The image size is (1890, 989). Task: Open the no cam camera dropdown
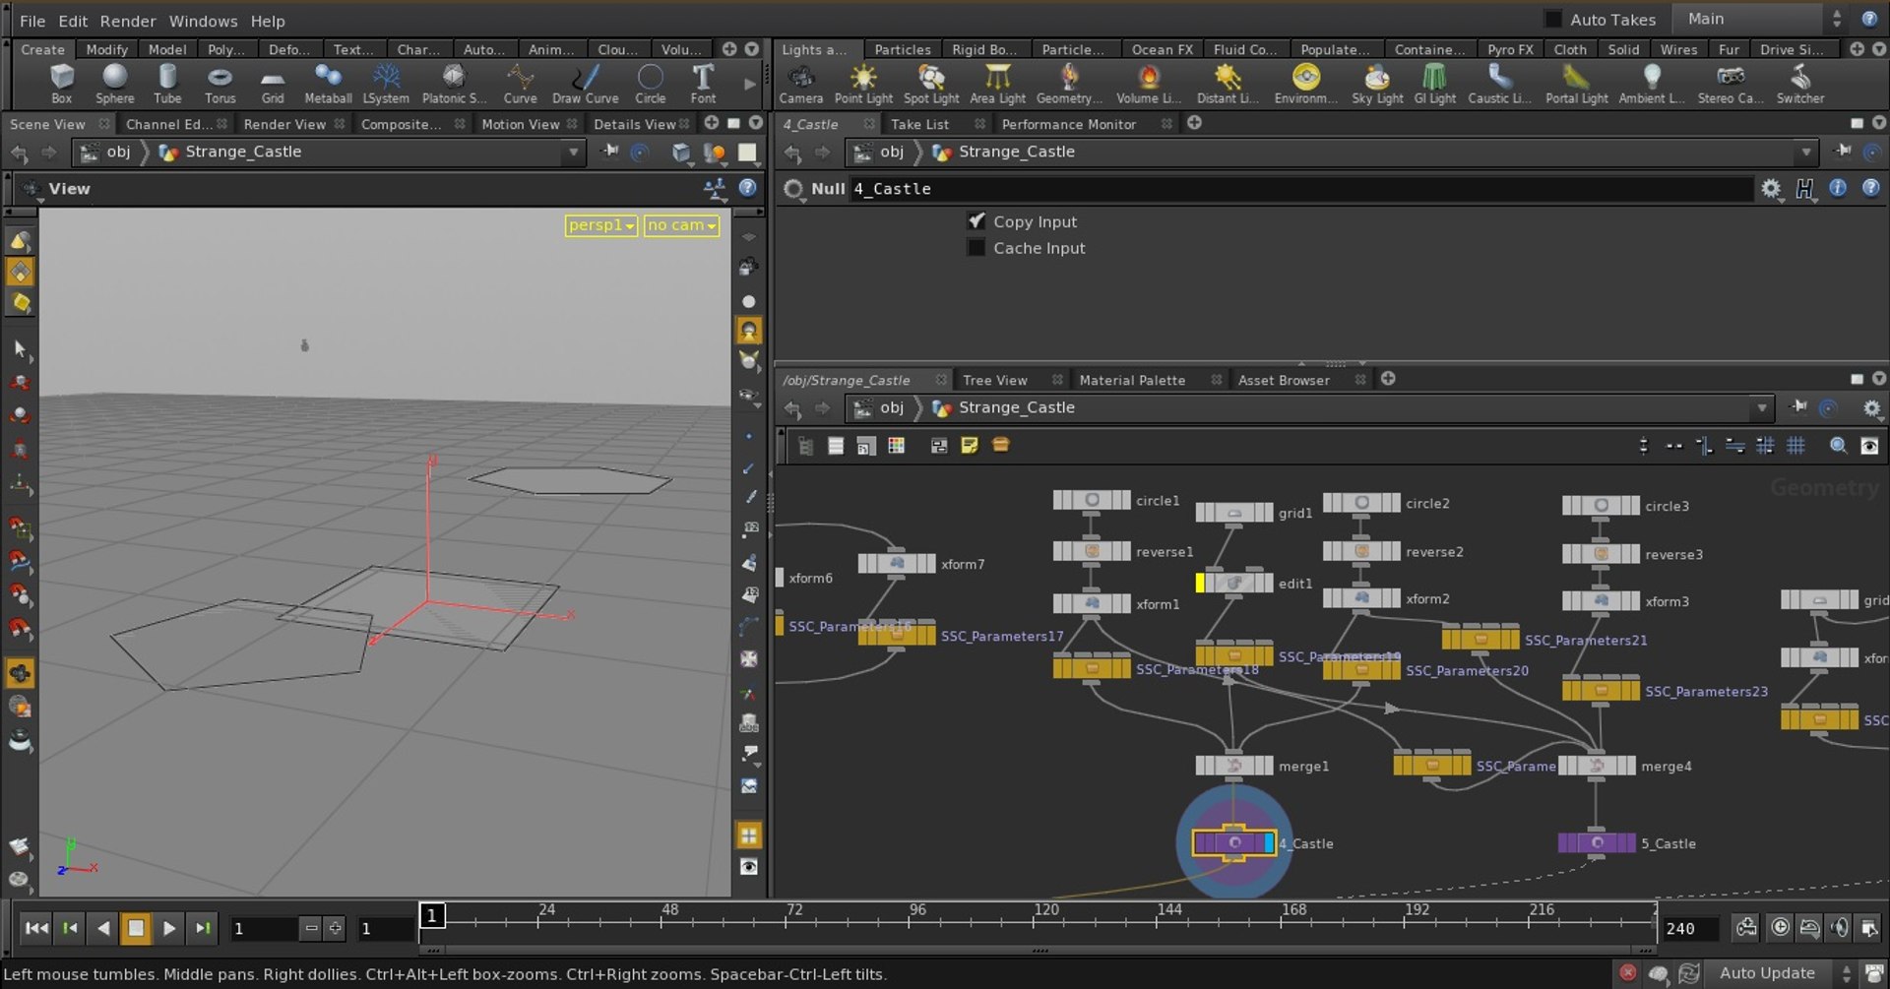point(681,225)
